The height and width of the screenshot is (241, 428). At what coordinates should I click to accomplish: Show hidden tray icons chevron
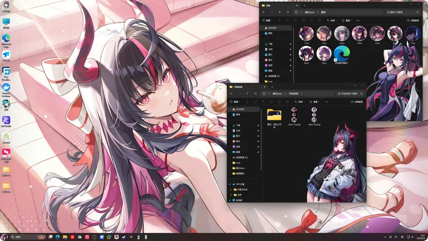(x=385, y=237)
